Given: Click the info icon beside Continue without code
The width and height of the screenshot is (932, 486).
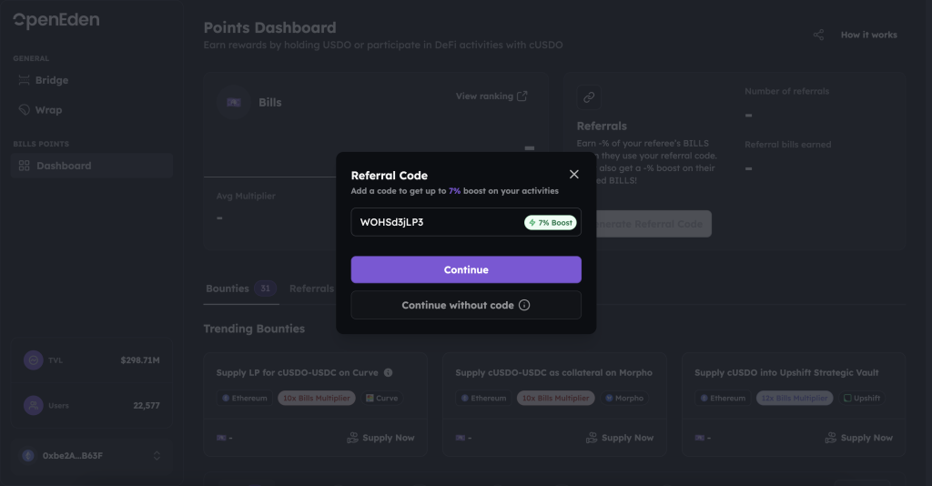Looking at the screenshot, I should pos(524,305).
